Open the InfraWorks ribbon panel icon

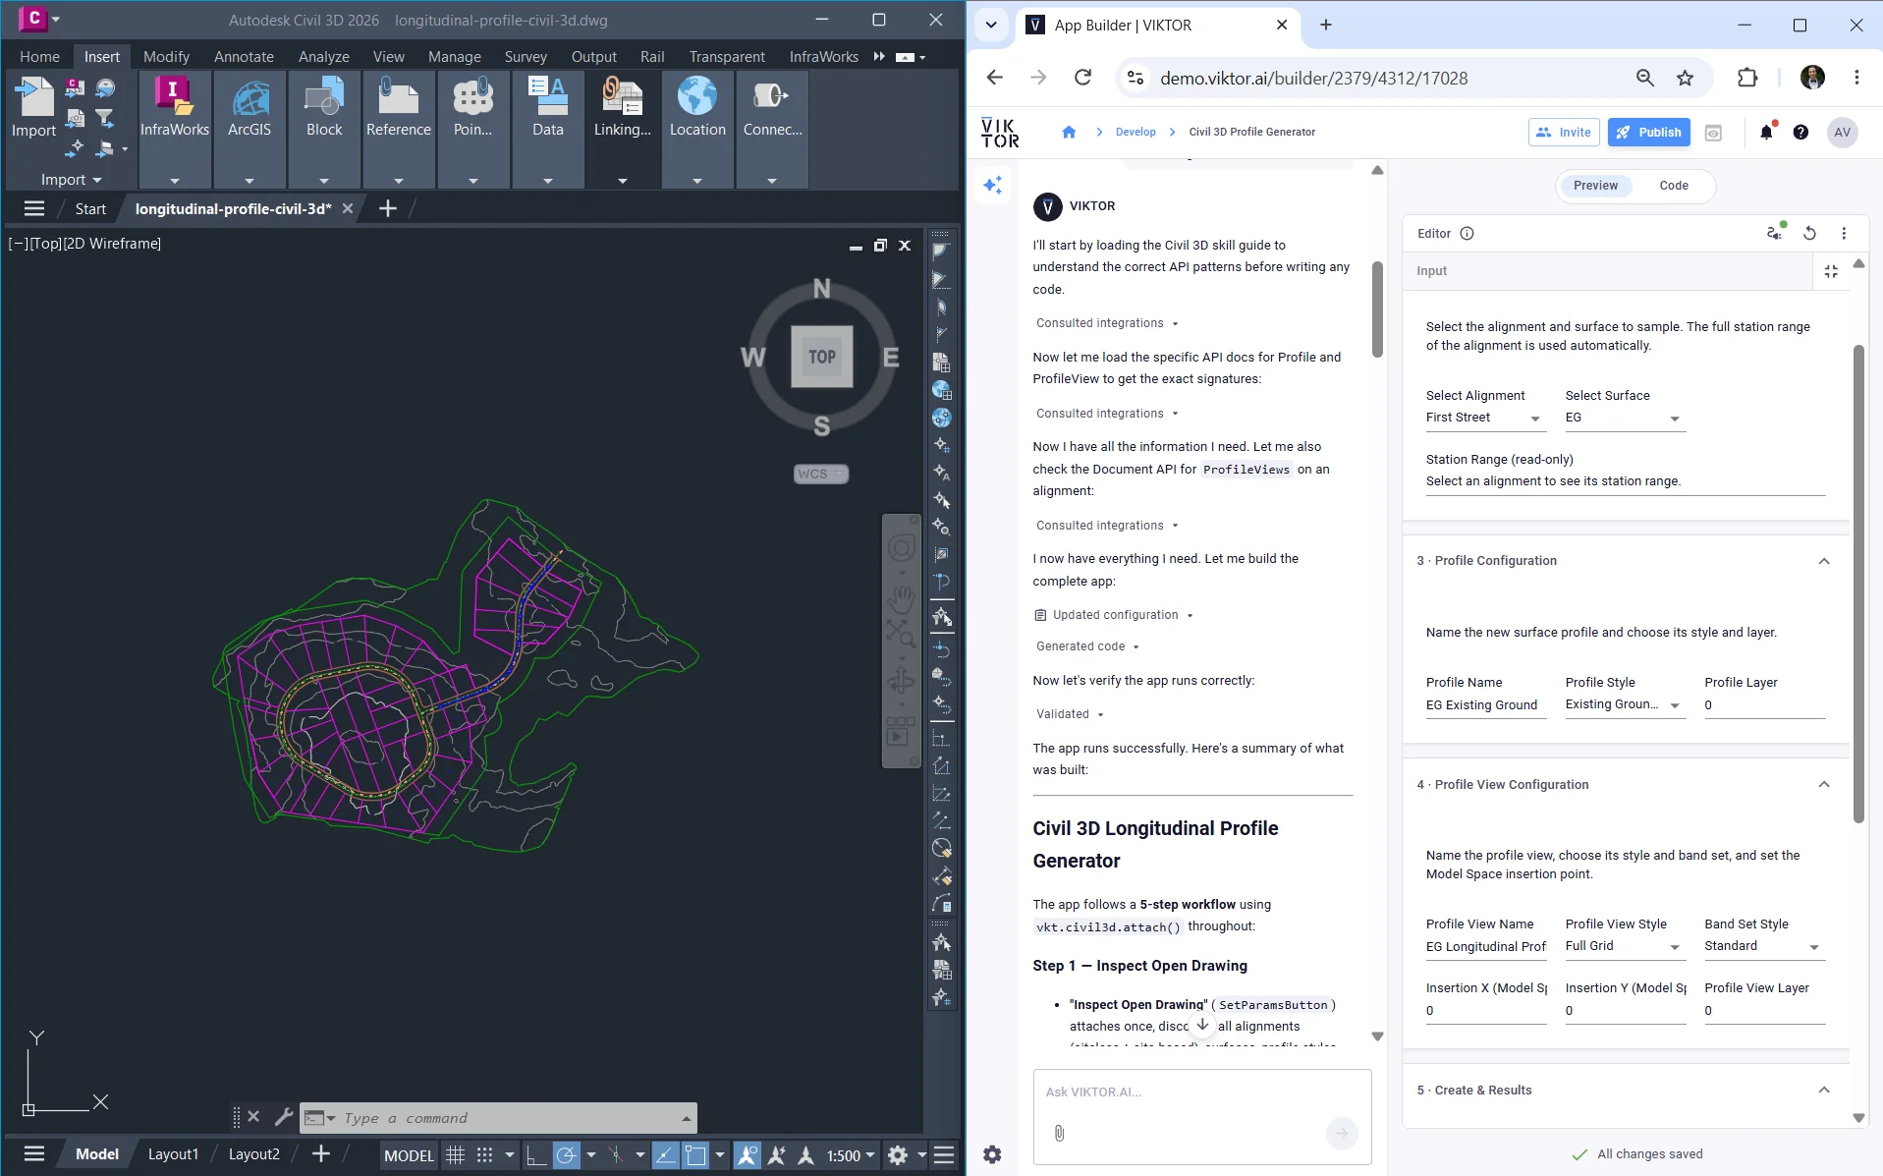(175, 106)
